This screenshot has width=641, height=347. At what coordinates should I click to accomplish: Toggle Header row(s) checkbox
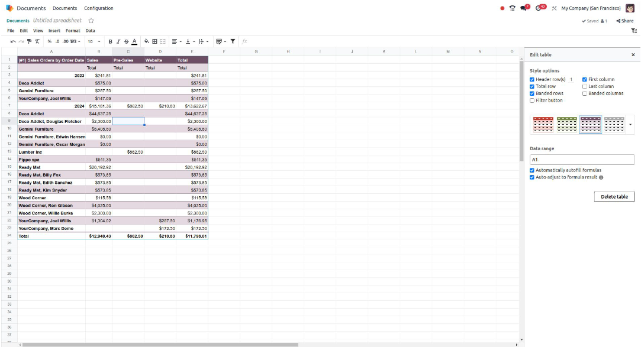[x=532, y=80]
